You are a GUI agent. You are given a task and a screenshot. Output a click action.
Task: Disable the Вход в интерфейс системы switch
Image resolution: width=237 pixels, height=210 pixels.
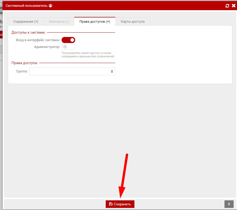coord(68,40)
